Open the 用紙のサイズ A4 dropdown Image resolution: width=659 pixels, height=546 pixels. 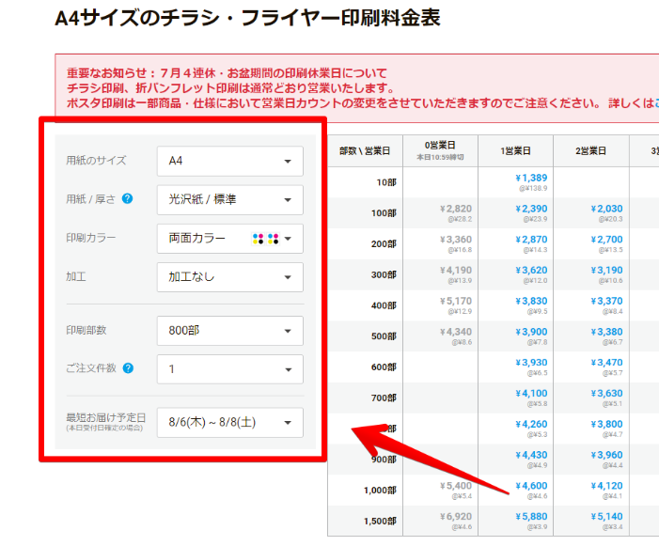(x=229, y=161)
